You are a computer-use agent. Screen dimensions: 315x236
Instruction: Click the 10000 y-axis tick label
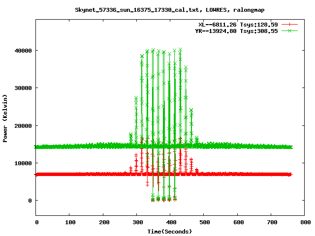click(23, 163)
